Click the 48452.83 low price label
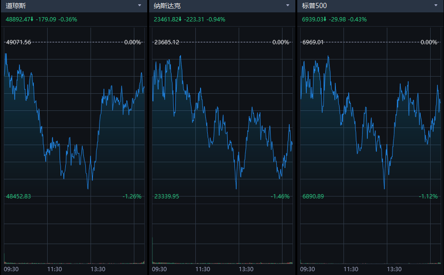 pos(18,196)
